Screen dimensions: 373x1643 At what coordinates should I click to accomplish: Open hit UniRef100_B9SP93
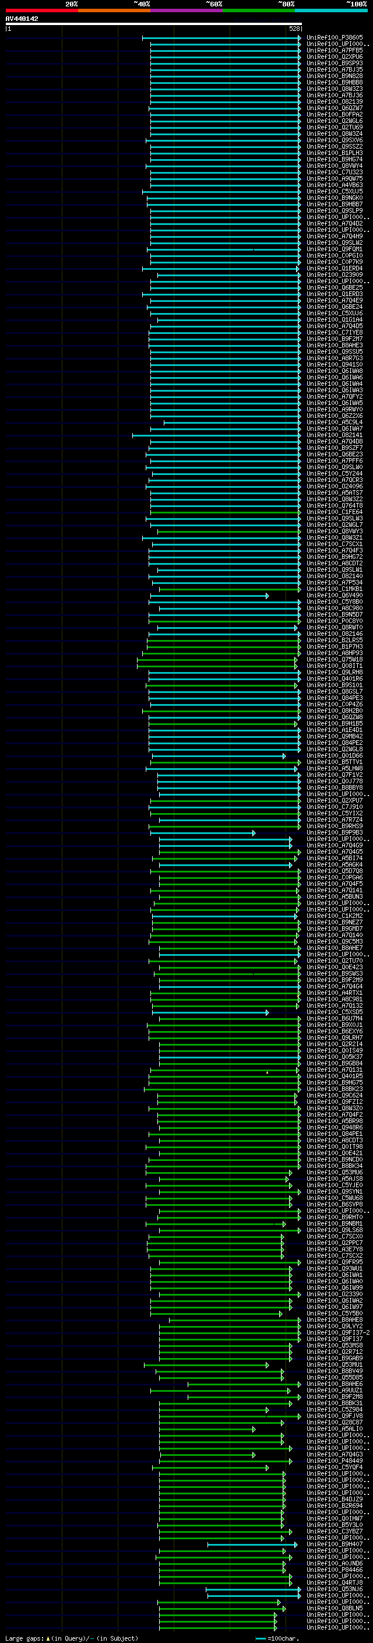(335, 63)
